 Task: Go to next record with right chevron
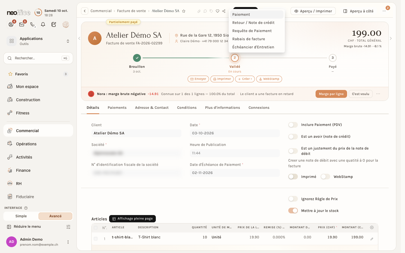pyautogui.click(x=391, y=38)
